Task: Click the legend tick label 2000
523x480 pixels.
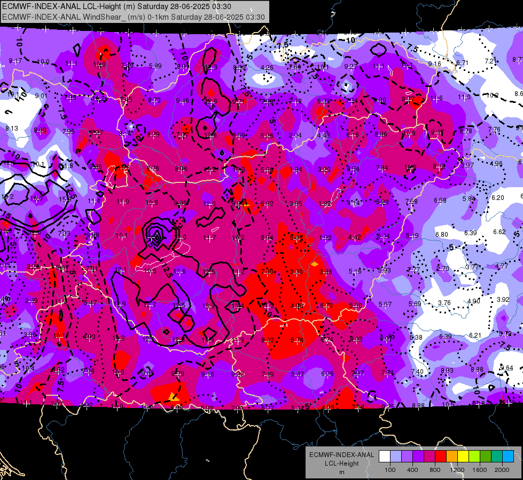Action: 502,470
